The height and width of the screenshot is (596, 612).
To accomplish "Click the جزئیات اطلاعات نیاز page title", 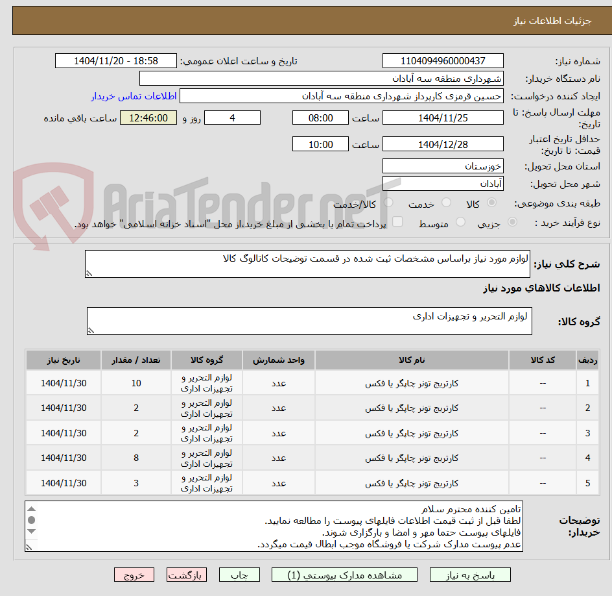I will tap(552, 21).
